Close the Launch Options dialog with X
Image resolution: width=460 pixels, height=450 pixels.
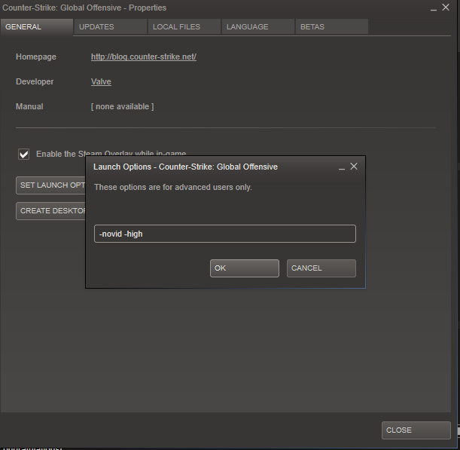coord(354,167)
